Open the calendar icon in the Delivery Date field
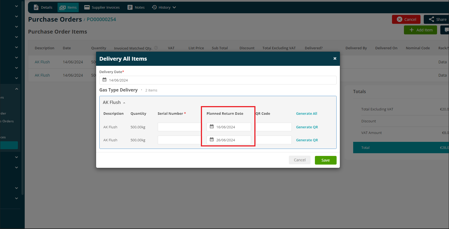Image resolution: width=449 pixels, height=229 pixels. (x=105, y=80)
